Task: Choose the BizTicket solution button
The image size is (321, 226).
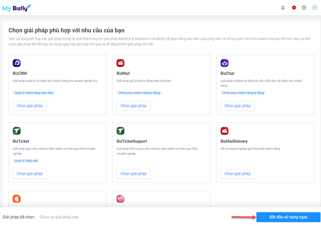Action: point(30,174)
